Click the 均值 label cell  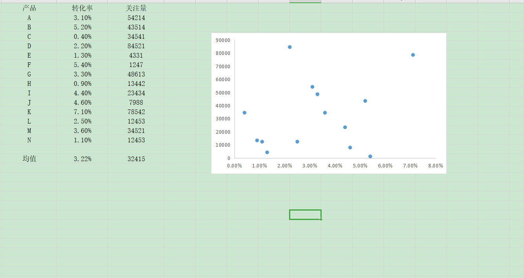click(29, 159)
